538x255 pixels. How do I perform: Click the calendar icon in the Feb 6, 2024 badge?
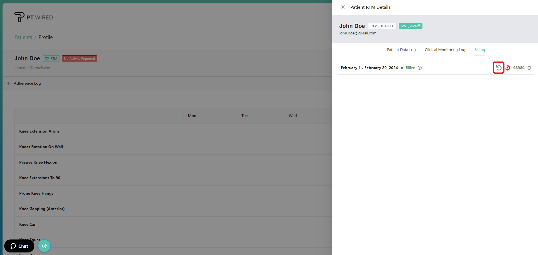[419, 26]
